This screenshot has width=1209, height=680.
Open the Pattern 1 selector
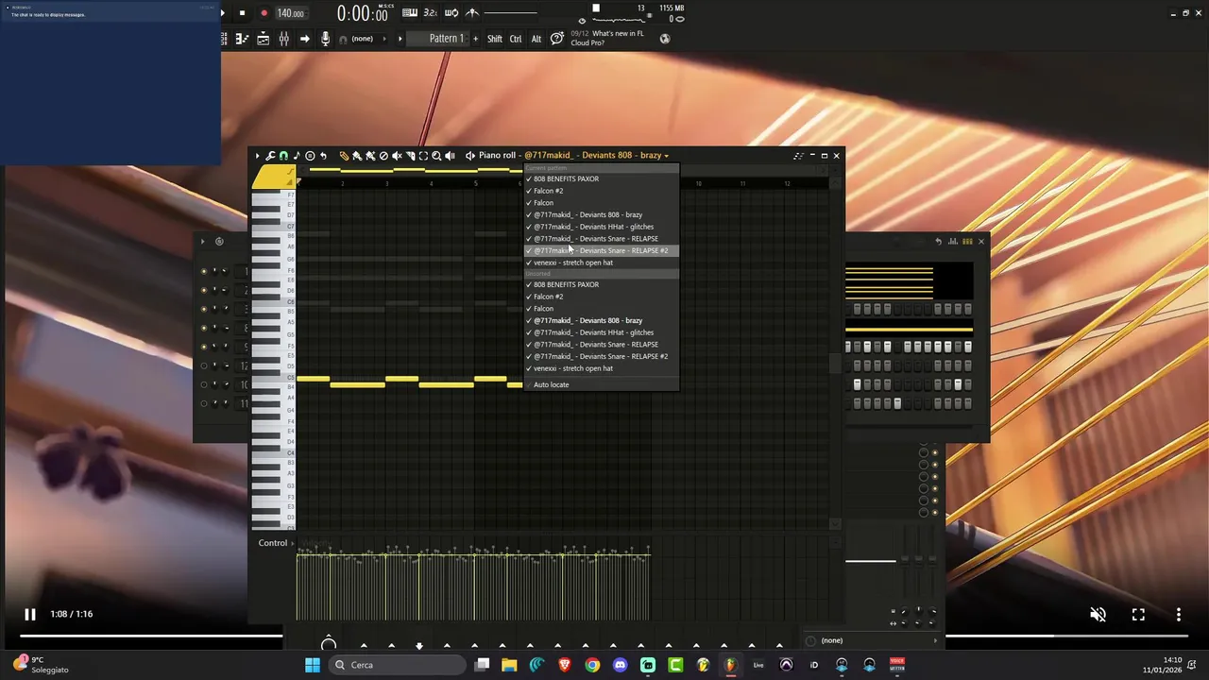(447, 39)
